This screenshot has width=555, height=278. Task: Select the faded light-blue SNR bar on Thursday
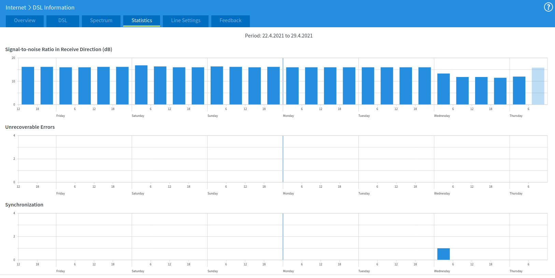click(x=538, y=86)
